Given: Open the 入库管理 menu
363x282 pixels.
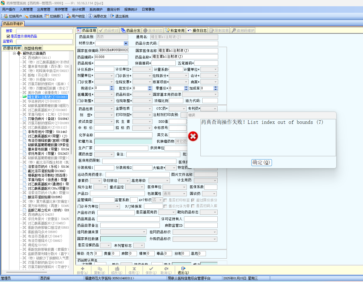Looking at the screenshot, I should pyautogui.click(x=26, y=10).
